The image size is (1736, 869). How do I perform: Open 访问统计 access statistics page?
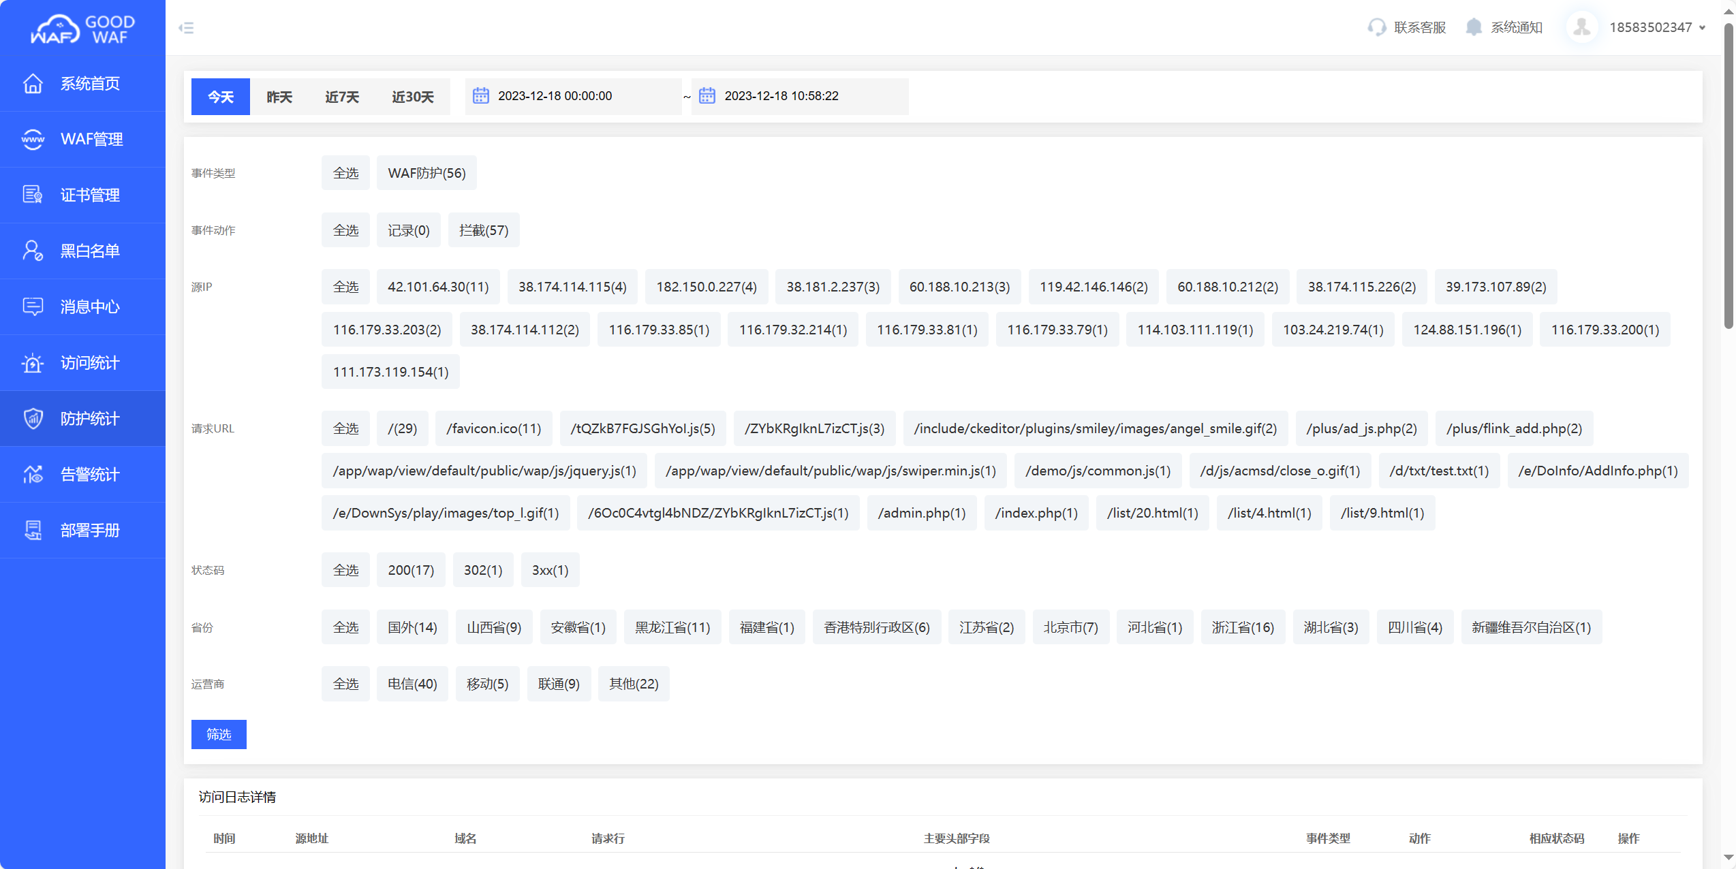point(82,362)
